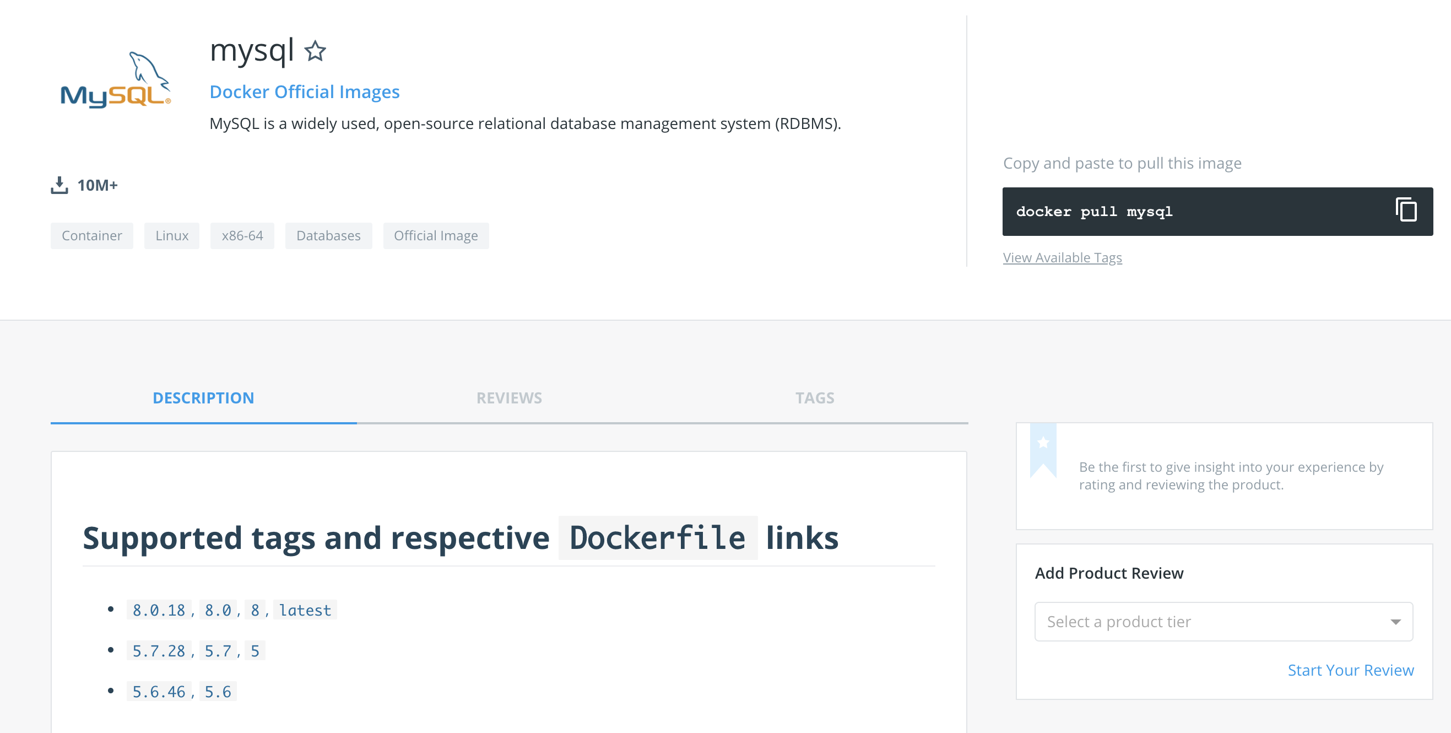Open the Tags tab
This screenshot has width=1451, height=733.
(815, 398)
